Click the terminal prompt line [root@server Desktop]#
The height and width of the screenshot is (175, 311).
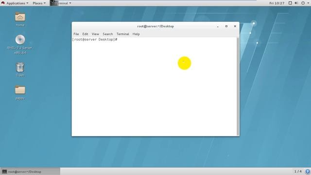click(x=95, y=39)
